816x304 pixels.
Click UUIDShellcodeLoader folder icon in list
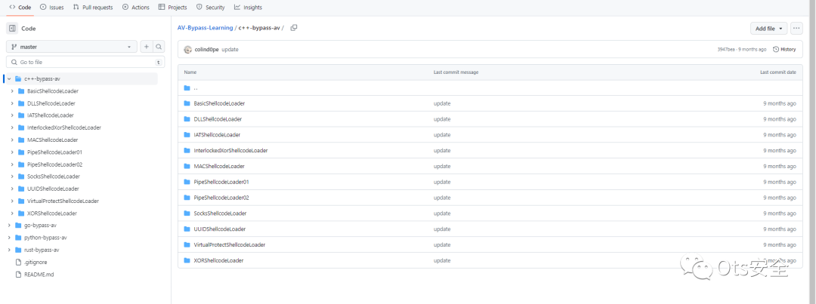tap(187, 229)
